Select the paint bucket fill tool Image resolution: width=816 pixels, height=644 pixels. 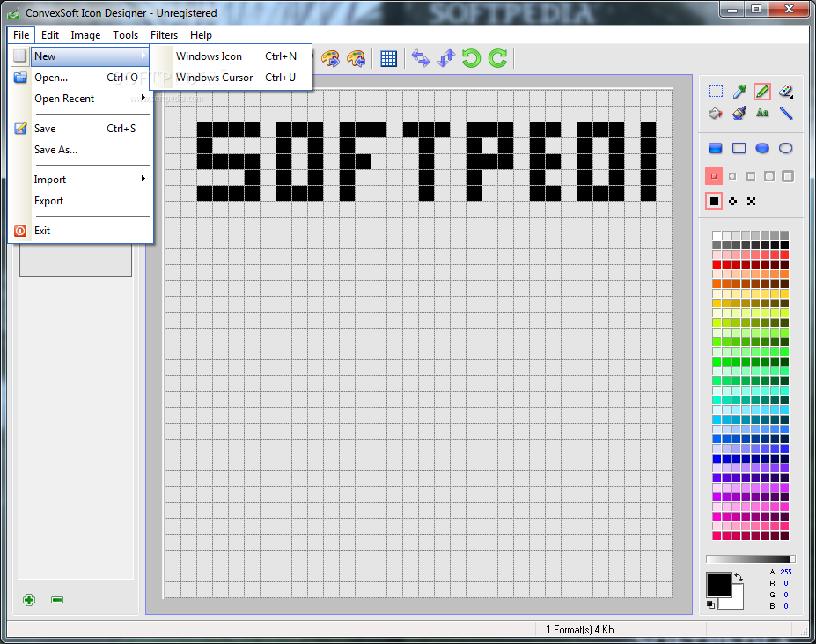(x=716, y=113)
